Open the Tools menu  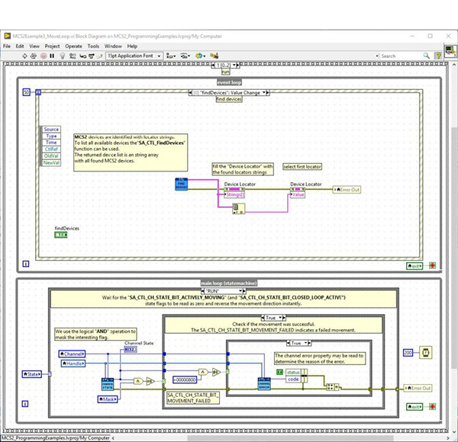tap(93, 46)
